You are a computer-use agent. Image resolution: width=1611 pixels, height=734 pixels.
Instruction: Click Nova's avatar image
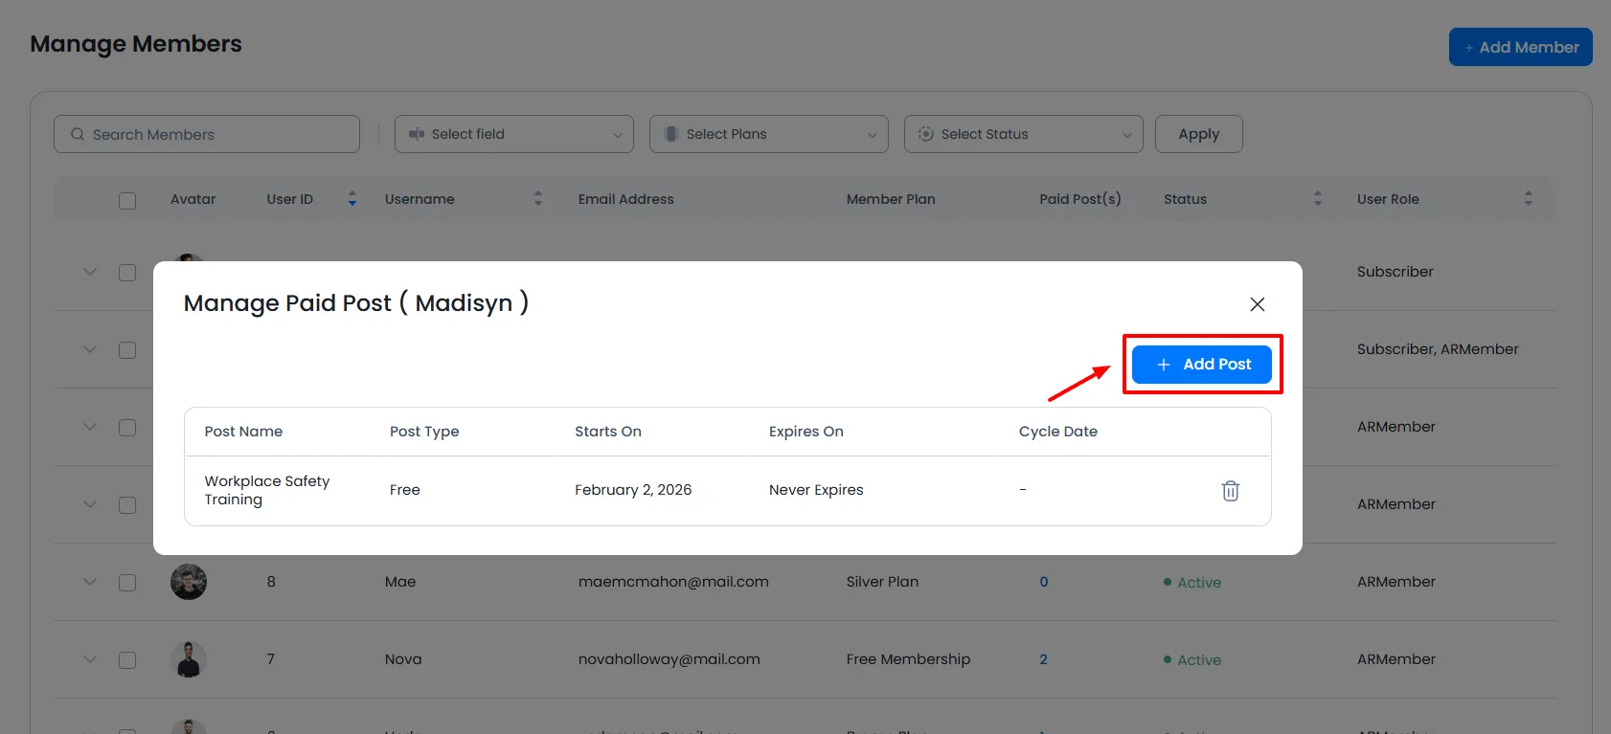tap(189, 659)
